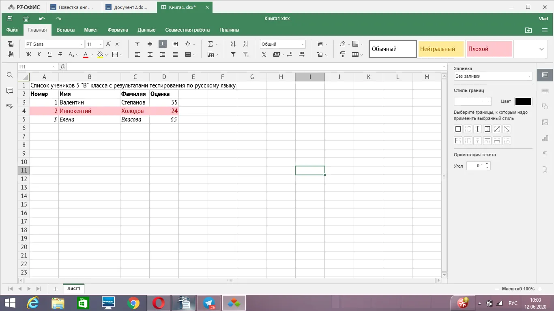The height and width of the screenshot is (311, 554).
Task: Open the Без заливки fill dropdown
Action: pyautogui.click(x=493, y=76)
